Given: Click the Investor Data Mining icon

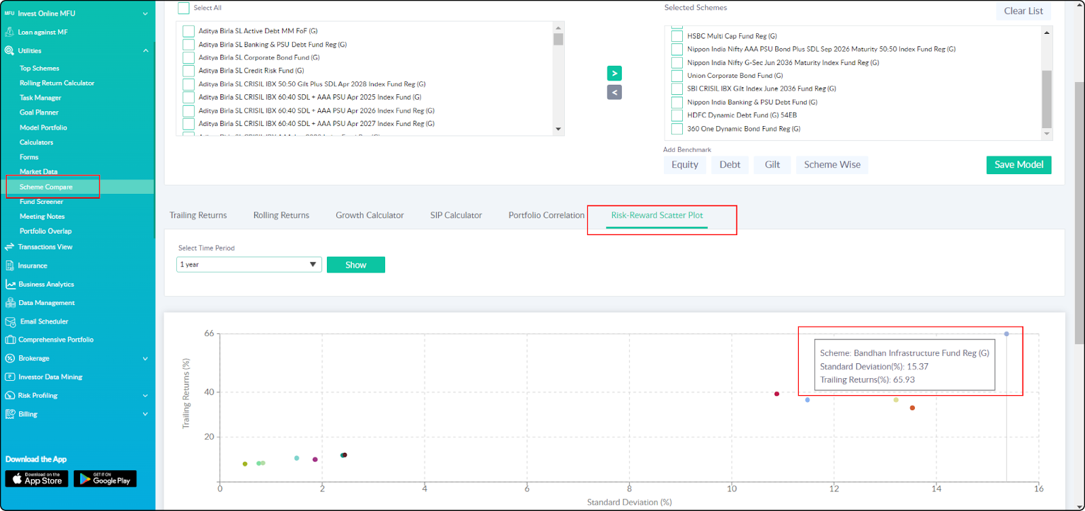Looking at the screenshot, I should (9, 377).
